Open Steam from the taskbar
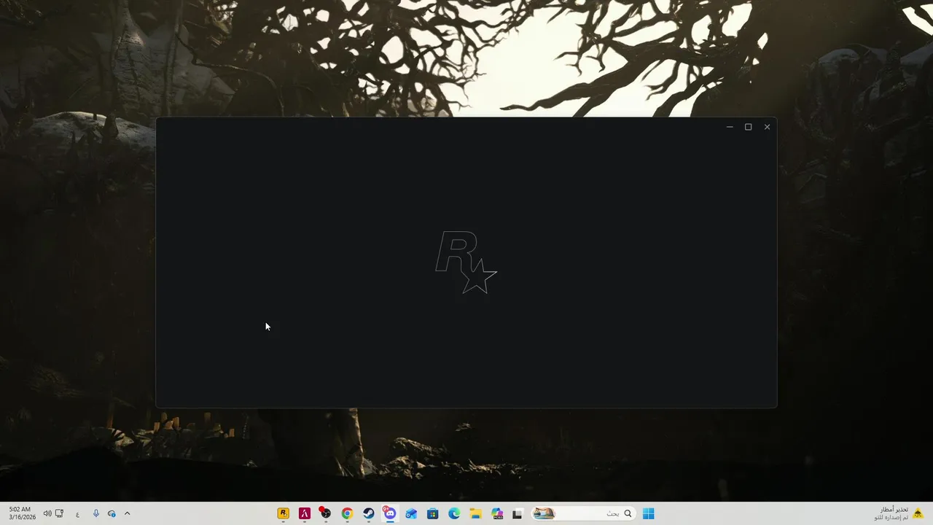The height and width of the screenshot is (525, 933). pyautogui.click(x=369, y=513)
